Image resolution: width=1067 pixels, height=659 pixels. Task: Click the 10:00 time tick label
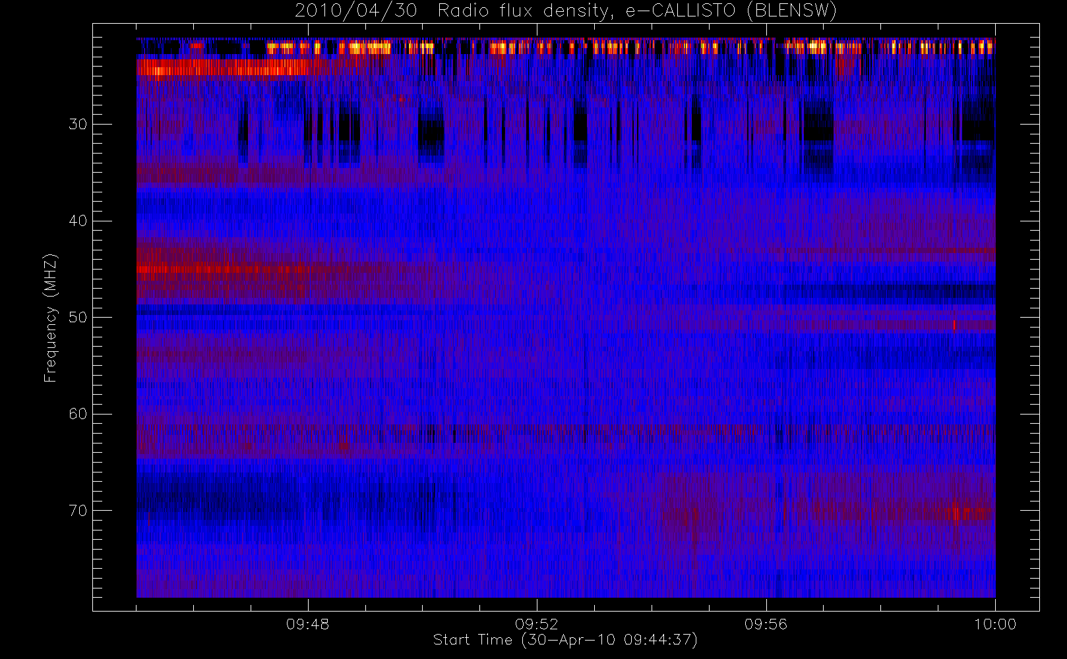click(995, 624)
